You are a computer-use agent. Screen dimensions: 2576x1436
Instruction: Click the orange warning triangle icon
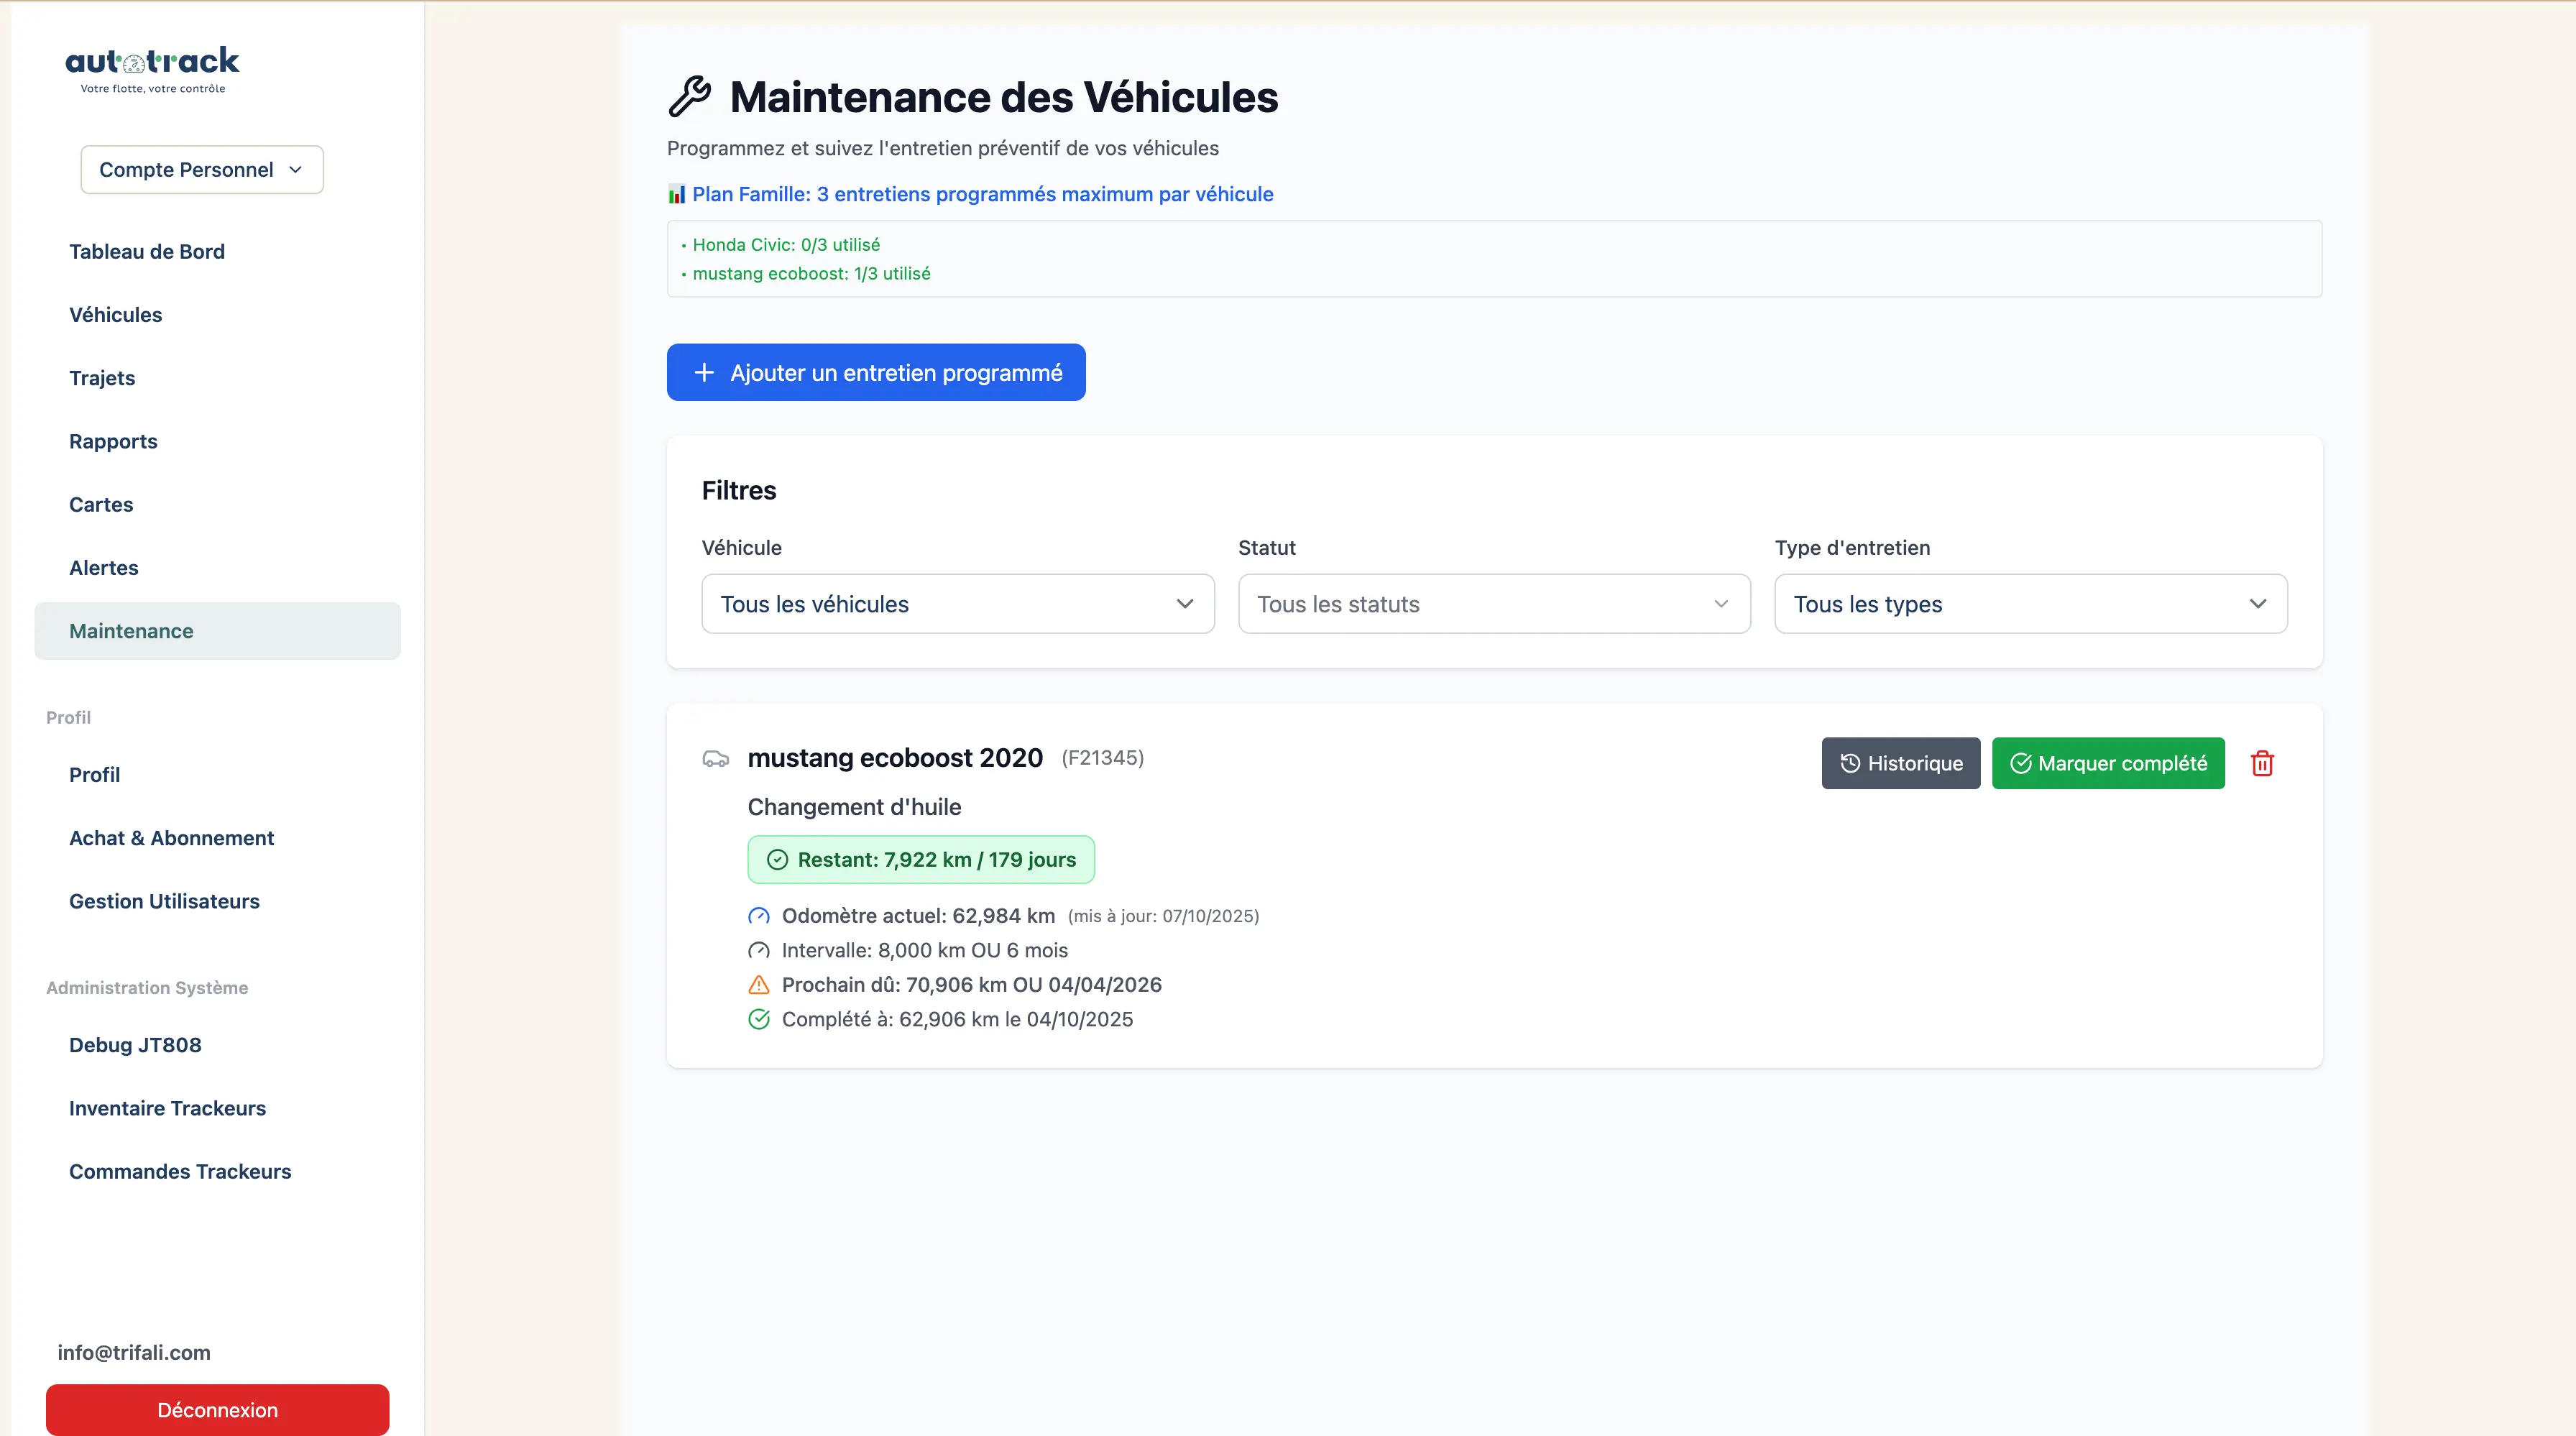click(759, 985)
